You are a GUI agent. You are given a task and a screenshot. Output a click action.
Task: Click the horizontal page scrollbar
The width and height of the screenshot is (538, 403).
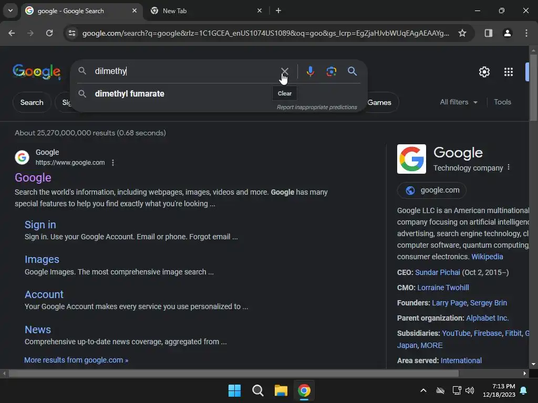click(x=233, y=374)
